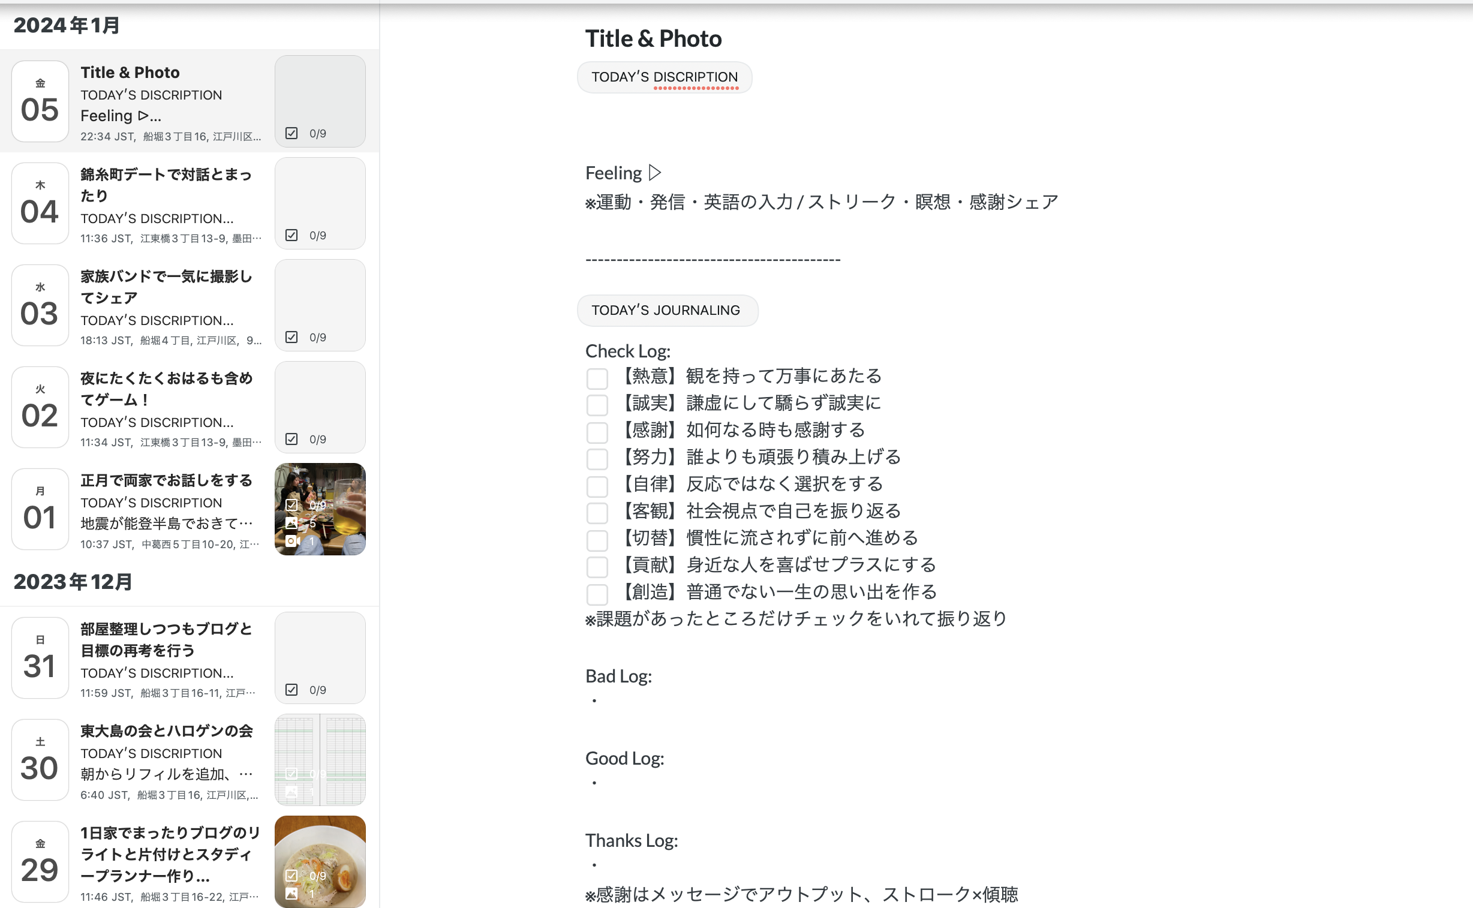
Task: Toggle the 【創造】 checkbox item
Action: 597,594
